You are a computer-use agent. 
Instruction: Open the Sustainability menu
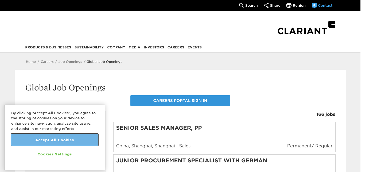pos(89,47)
